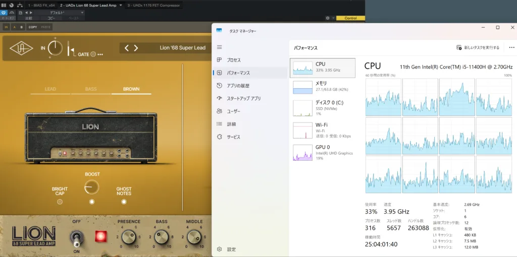Select the Wi-Fi performance item
The image size is (517, 257).
coord(323,131)
